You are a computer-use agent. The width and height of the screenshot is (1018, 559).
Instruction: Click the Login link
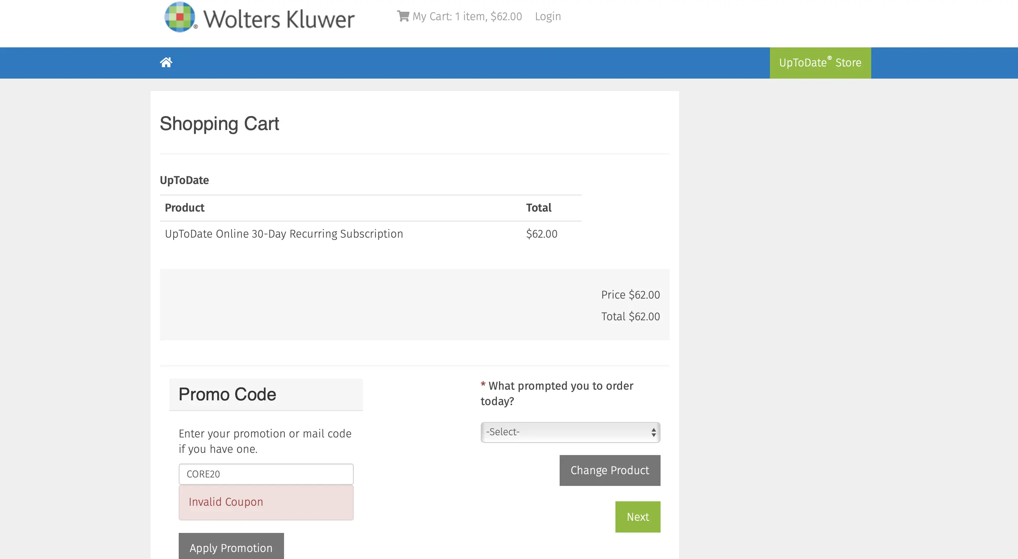click(548, 16)
